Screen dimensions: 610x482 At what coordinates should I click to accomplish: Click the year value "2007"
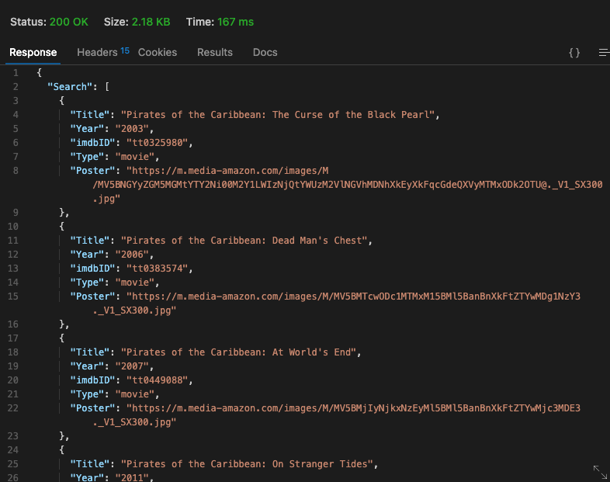(x=132, y=366)
